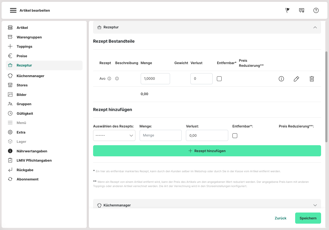Enable Entfernbar checkbox in Rezept hinzufügen

(x=235, y=136)
